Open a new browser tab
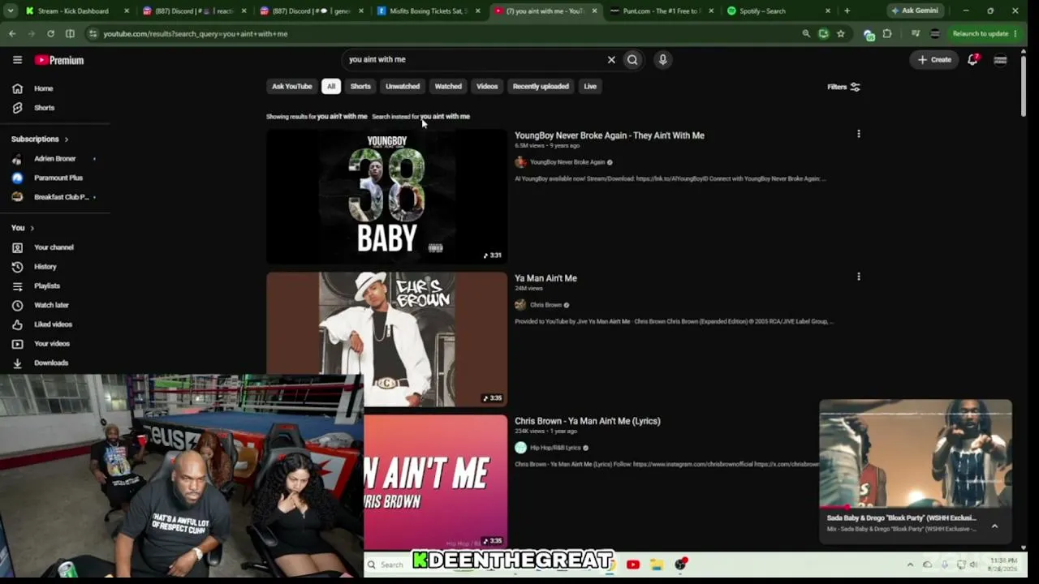This screenshot has width=1039, height=584. click(x=847, y=11)
